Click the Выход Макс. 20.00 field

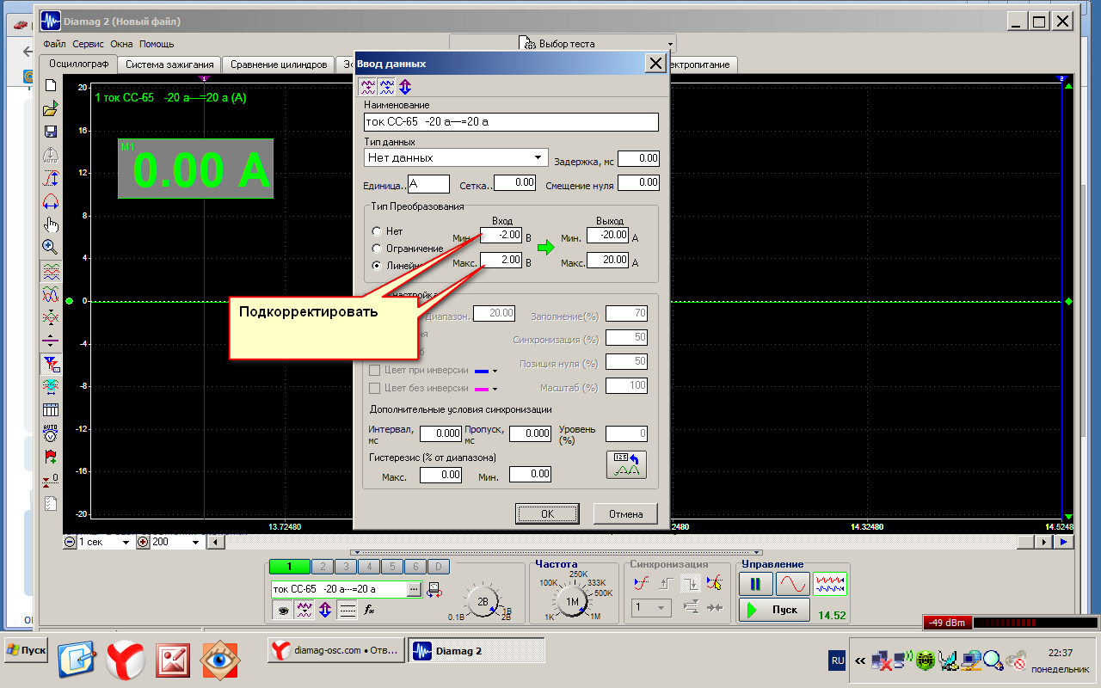[x=608, y=260]
